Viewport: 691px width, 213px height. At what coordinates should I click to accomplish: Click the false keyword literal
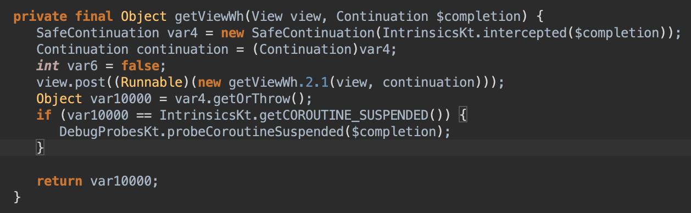(x=140, y=66)
